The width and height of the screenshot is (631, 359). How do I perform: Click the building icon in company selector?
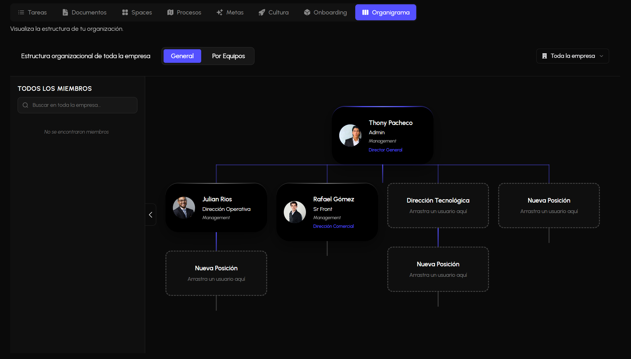544,56
